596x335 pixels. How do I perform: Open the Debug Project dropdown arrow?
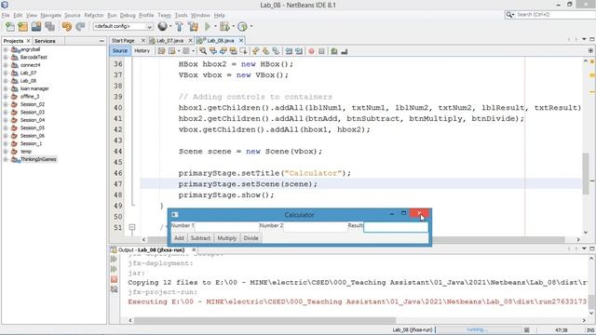pos(233,26)
